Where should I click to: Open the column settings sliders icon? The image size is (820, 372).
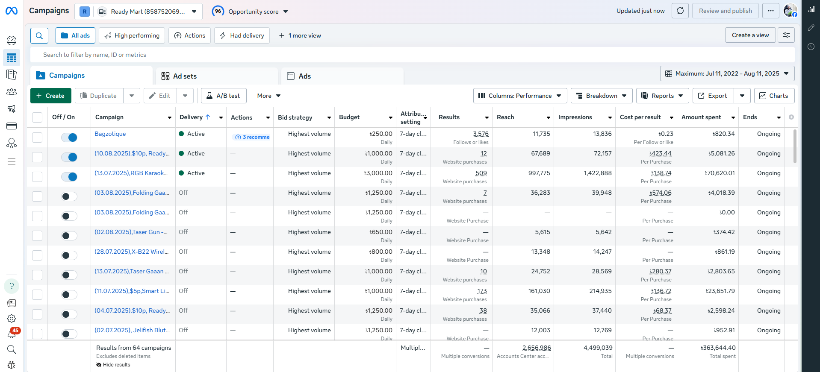coord(786,35)
